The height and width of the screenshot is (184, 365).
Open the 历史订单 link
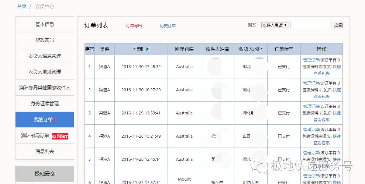tap(168, 26)
